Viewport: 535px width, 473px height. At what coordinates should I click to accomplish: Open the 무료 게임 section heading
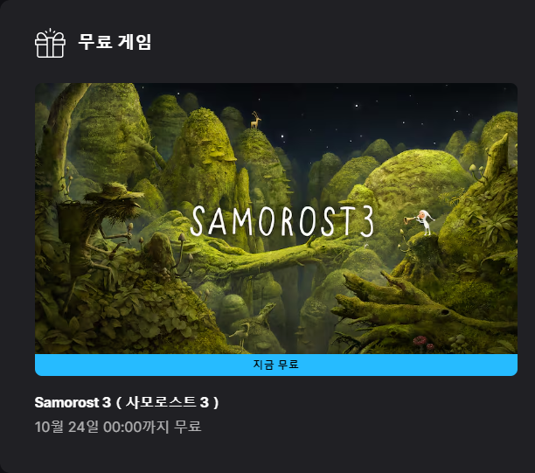[115, 42]
